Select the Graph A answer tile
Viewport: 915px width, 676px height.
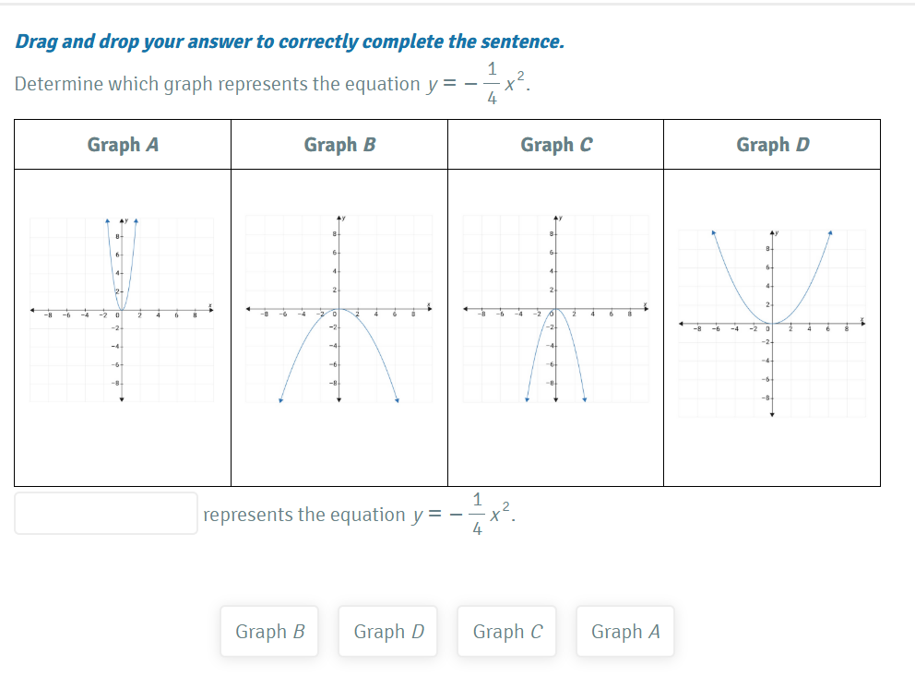coord(625,631)
